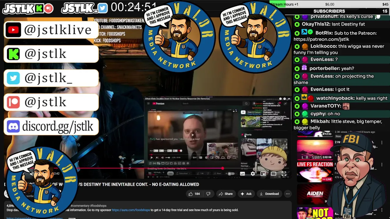Select the All filter chip
The height and width of the screenshot is (219, 390).
coord(243,112)
